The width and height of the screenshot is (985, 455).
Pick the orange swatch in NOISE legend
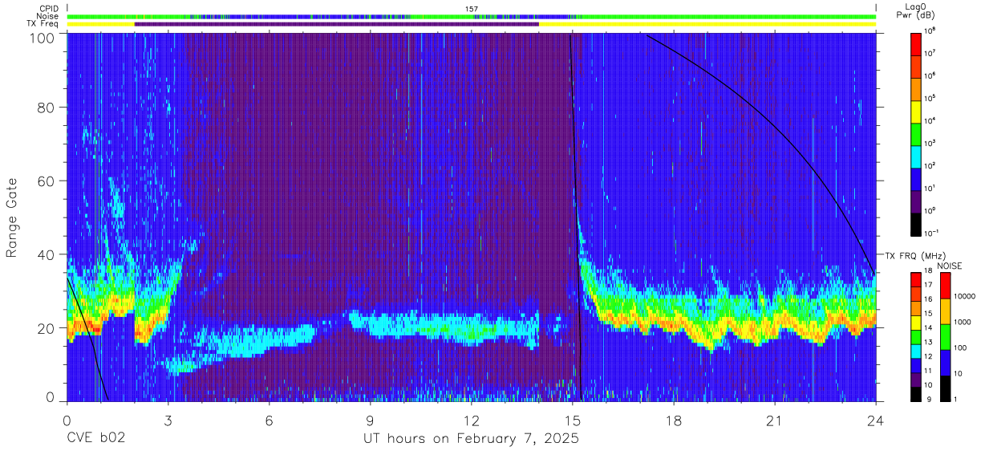(946, 311)
